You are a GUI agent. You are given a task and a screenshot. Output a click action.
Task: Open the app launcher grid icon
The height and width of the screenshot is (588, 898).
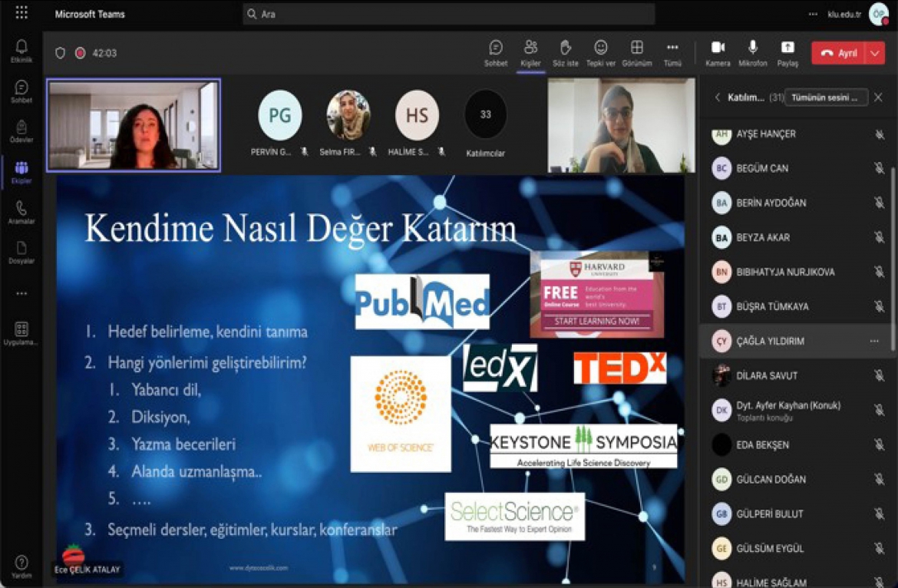click(x=21, y=13)
